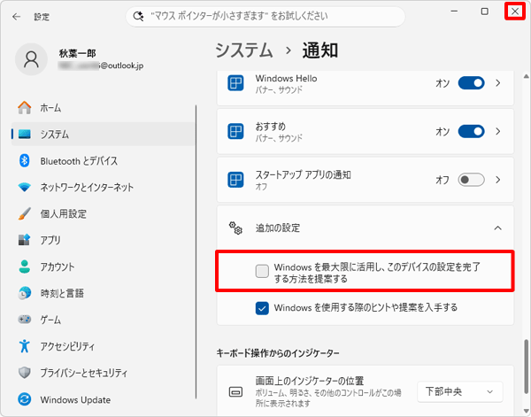
Task: Turn off おすすめ notifications toggle
Action: click(471, 131)
